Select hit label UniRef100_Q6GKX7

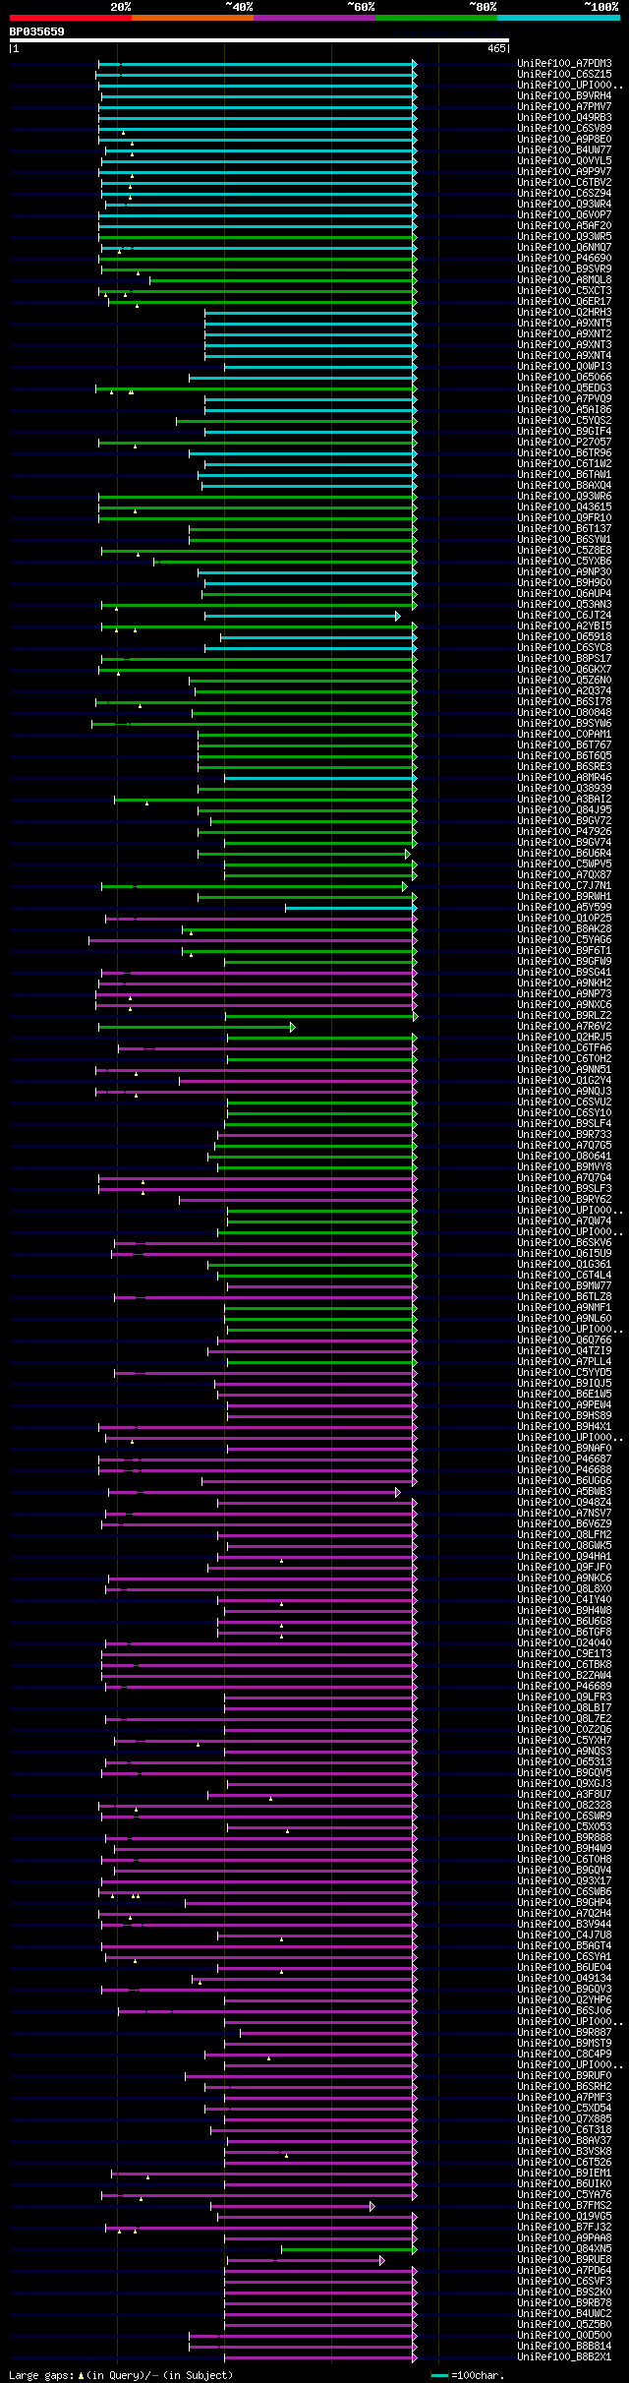pos(564,670)
